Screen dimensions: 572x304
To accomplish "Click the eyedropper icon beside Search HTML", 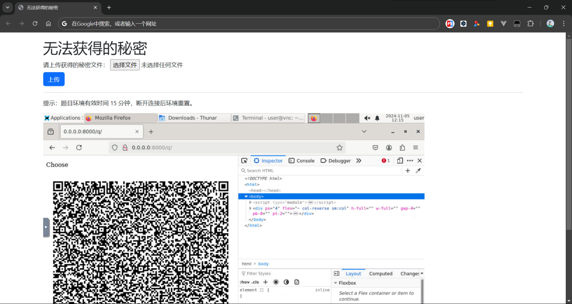I will pos(418,170).
